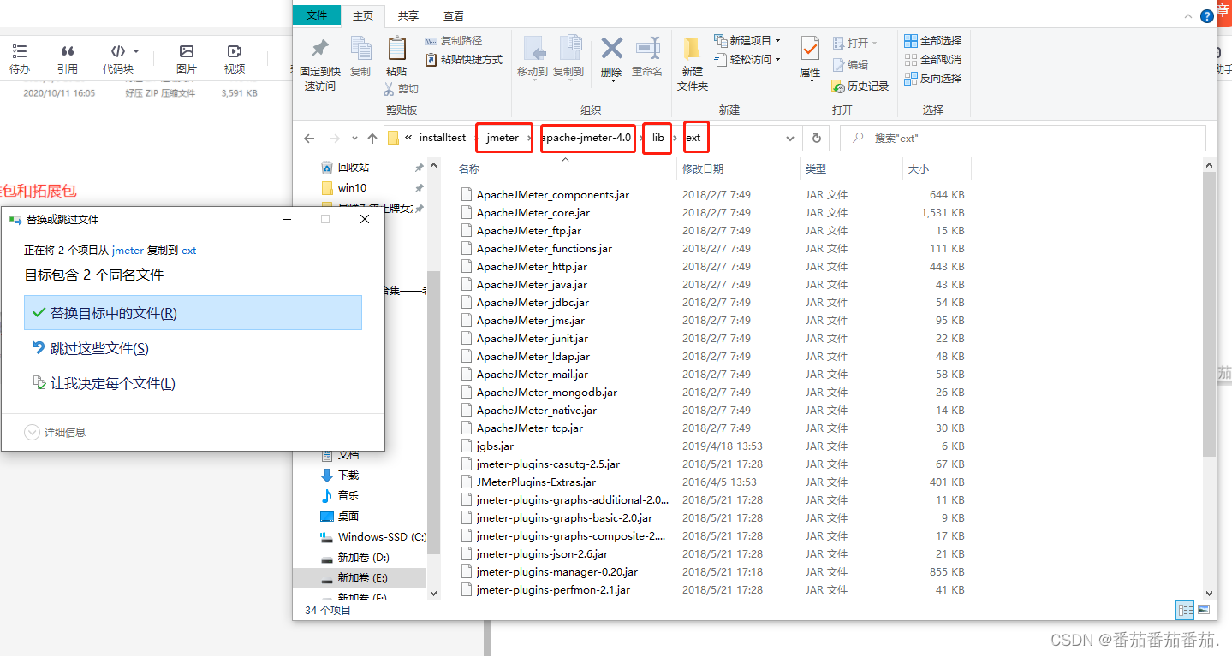Click Select all in ribbon
Viewport: 1232px width, 656px height.
pos(933,41)
